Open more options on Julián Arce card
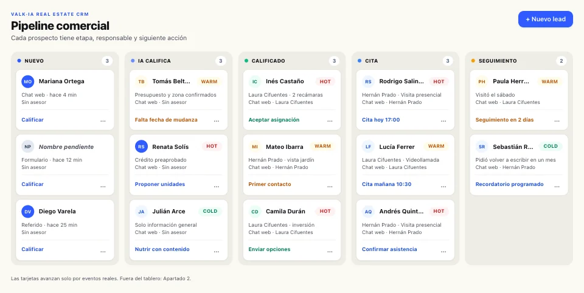The height and width of the screenshot is (293, 584). click(217, 251)
